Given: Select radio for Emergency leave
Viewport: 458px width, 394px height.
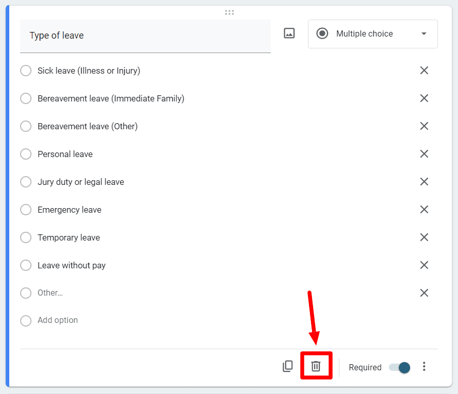Looking at the screenshot, I should tap(26, 210).
